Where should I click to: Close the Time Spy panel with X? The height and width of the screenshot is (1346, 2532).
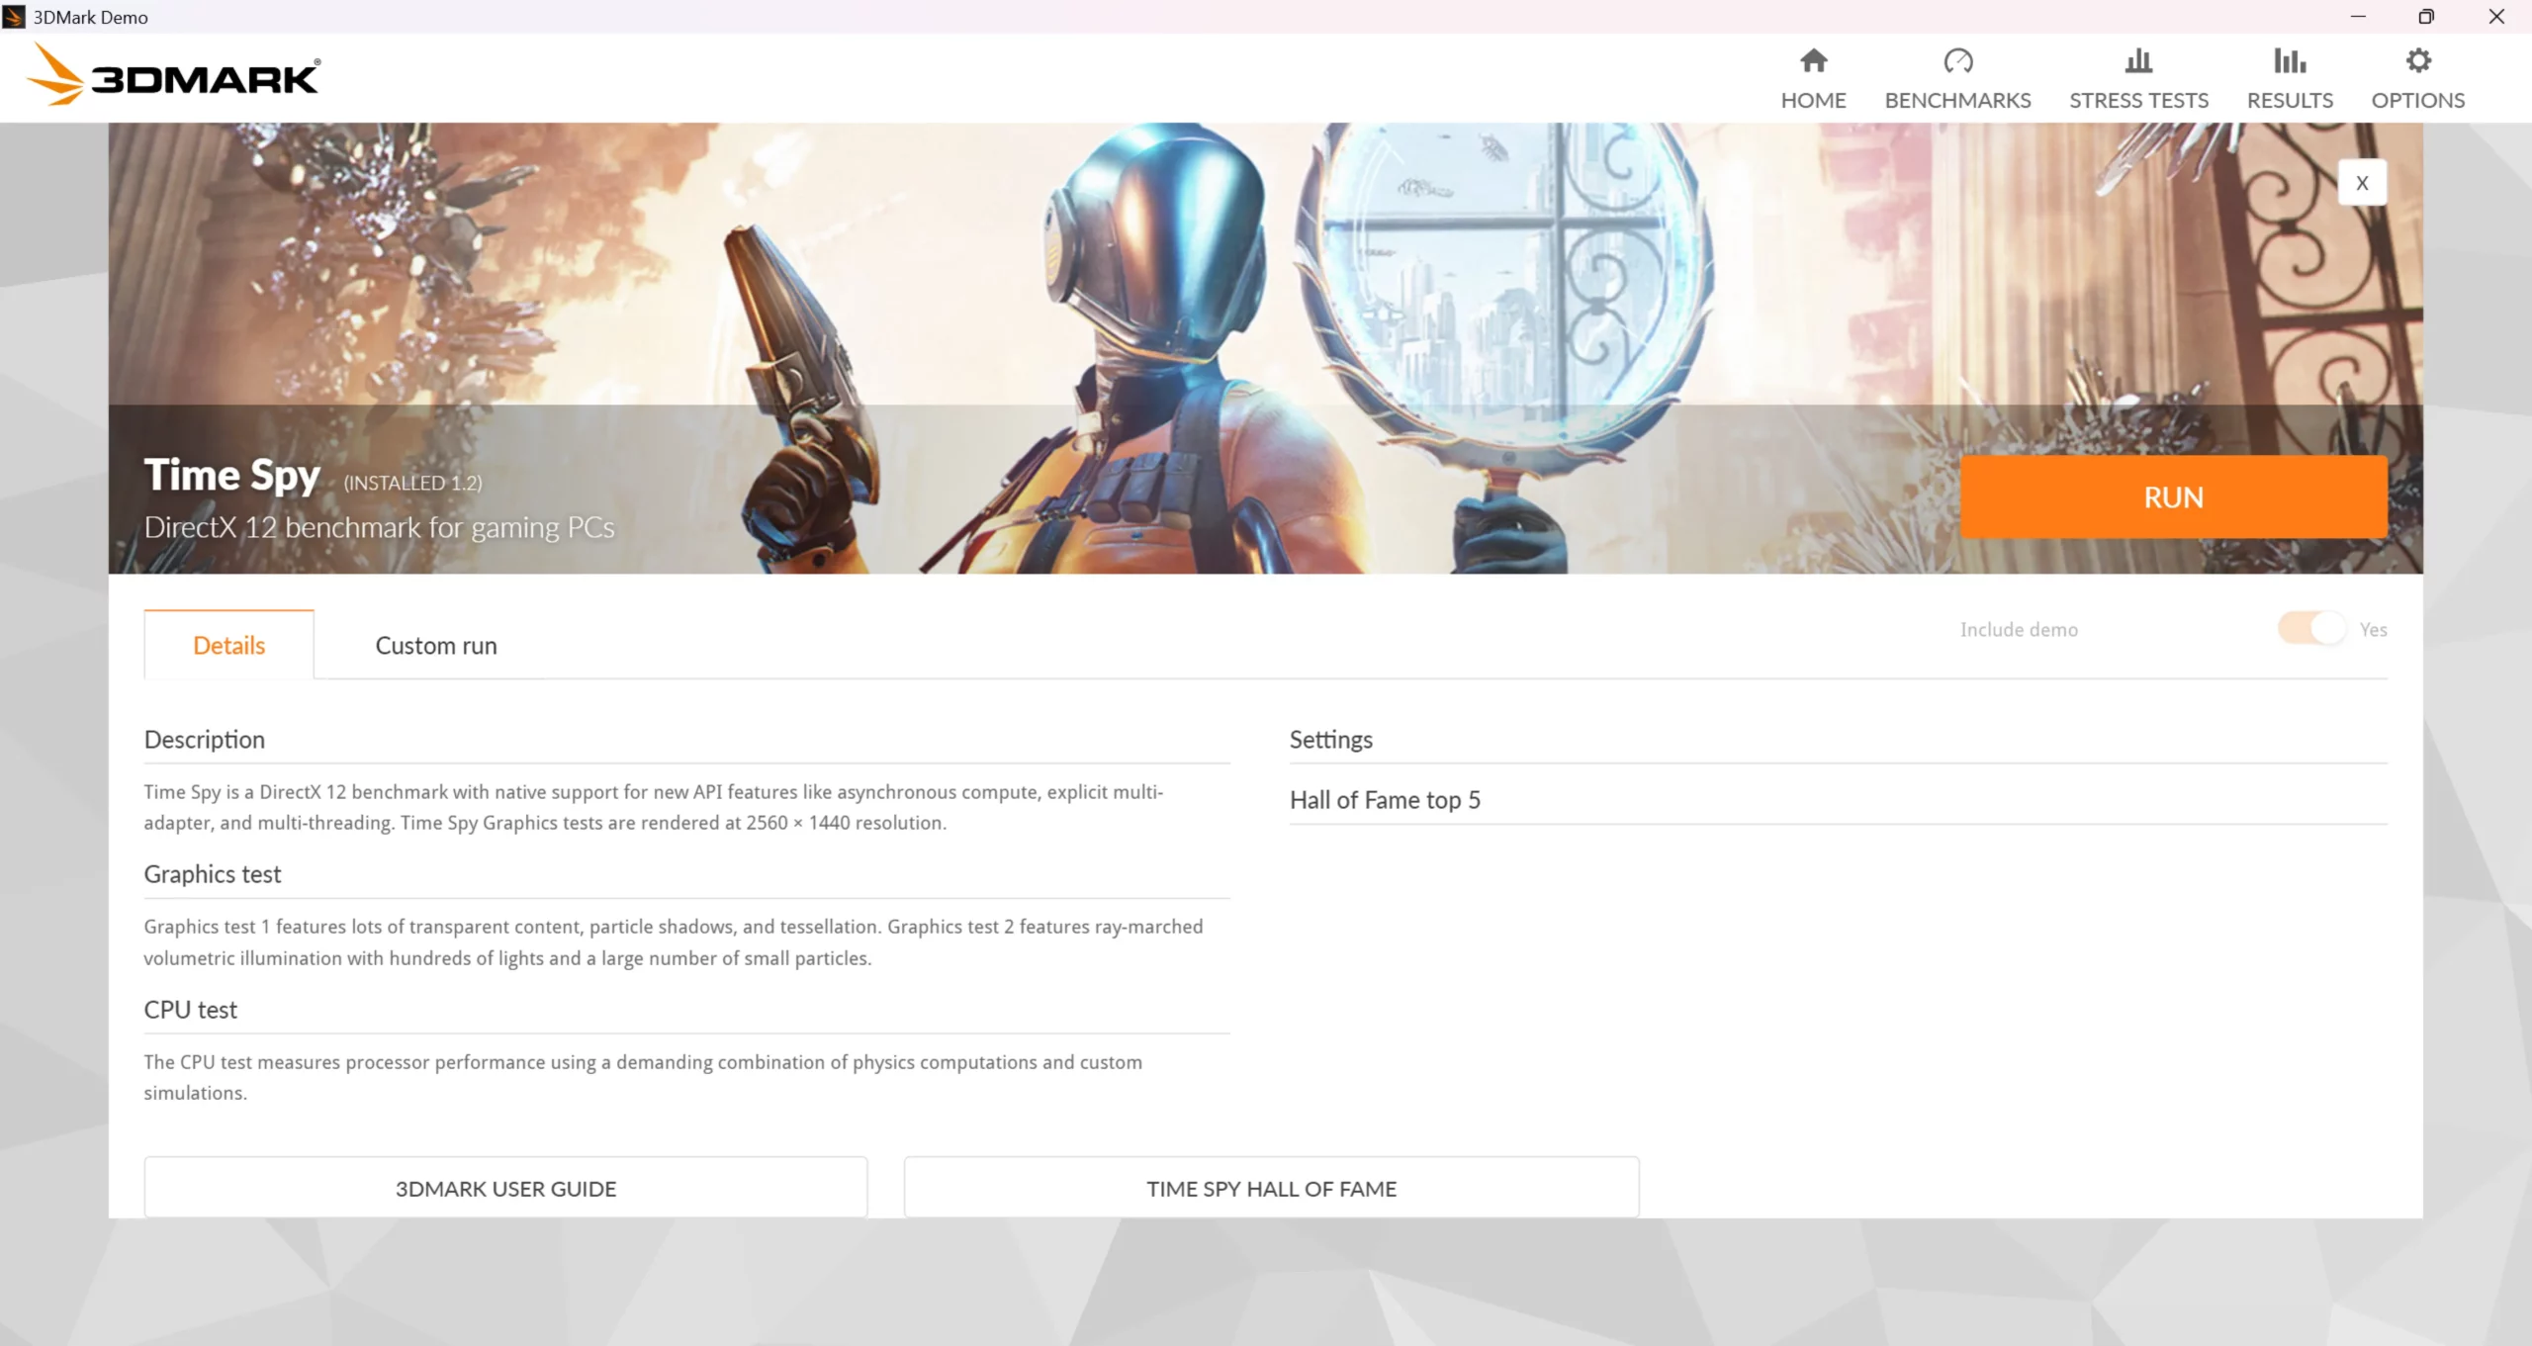coord(2362,183)
